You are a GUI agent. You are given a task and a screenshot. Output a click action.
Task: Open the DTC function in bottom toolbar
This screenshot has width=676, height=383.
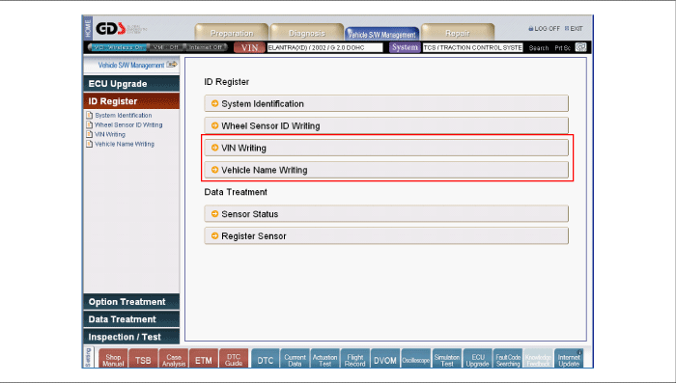[266, 359]
